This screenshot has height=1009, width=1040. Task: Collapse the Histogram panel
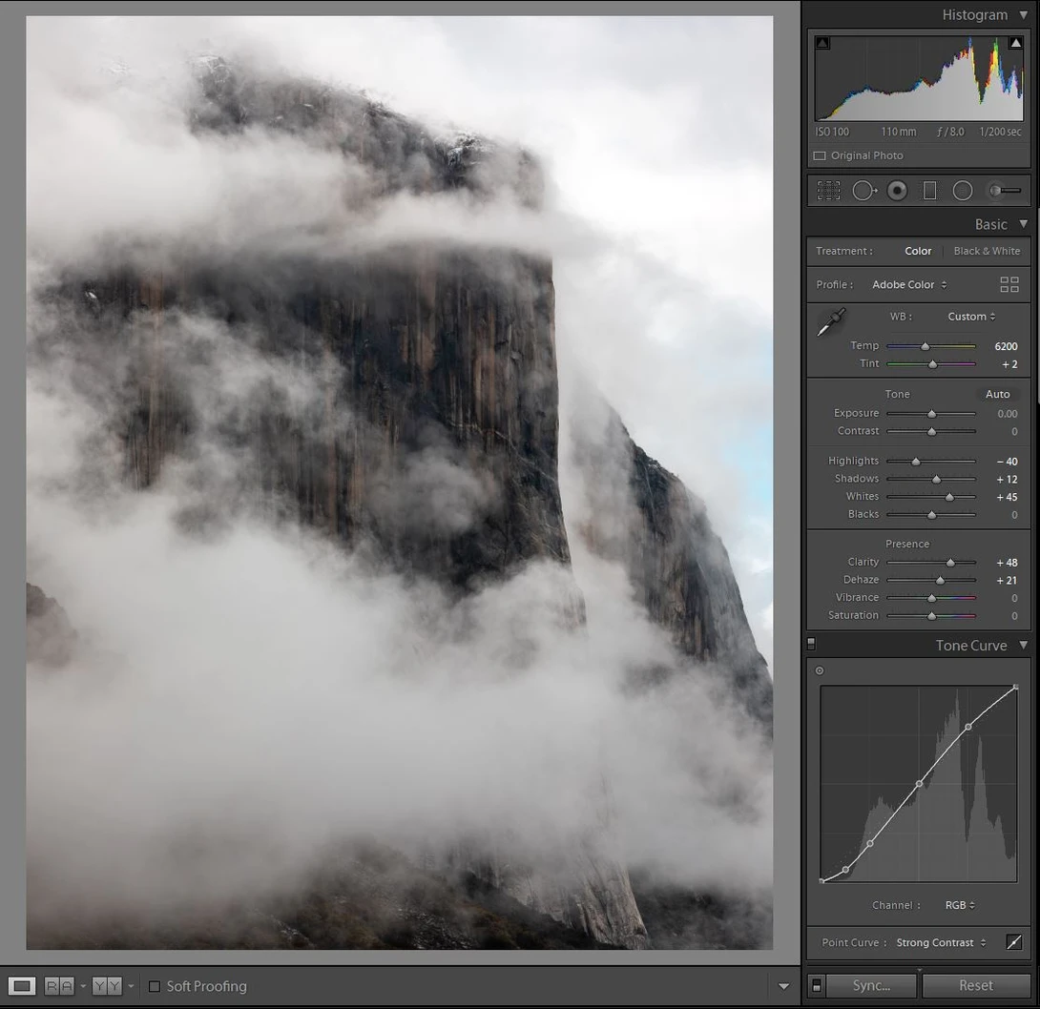tap(1024, 14)
